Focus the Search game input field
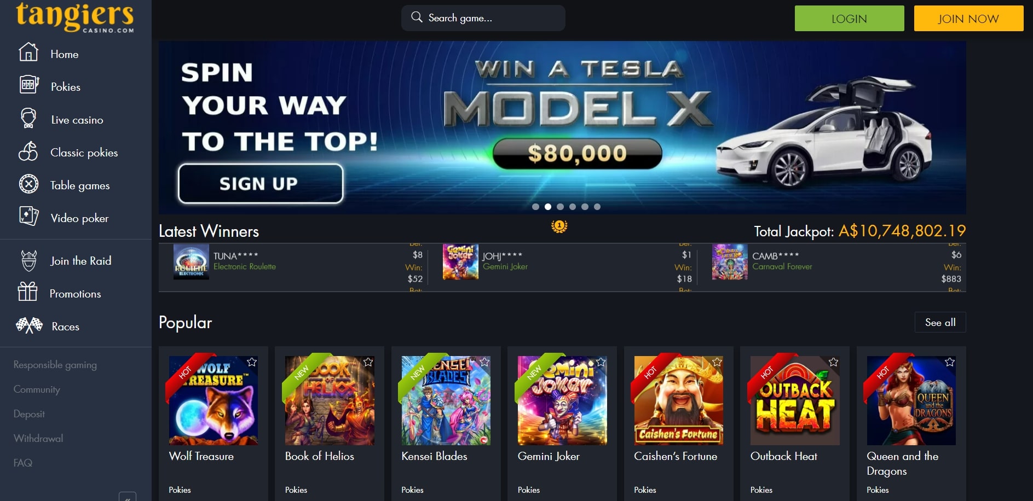Image resolution: width=1033 pixels, height=501 pixels. pyautogui.click(x=483, y=18)
